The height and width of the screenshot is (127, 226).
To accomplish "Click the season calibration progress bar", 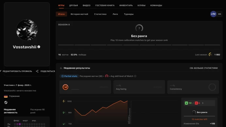I will [139, 45].
